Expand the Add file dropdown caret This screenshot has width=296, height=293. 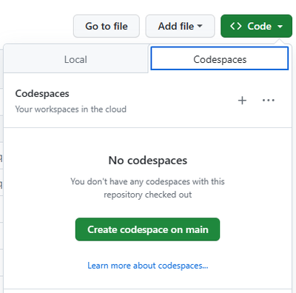pyautogui.click(x=200, y=26)
